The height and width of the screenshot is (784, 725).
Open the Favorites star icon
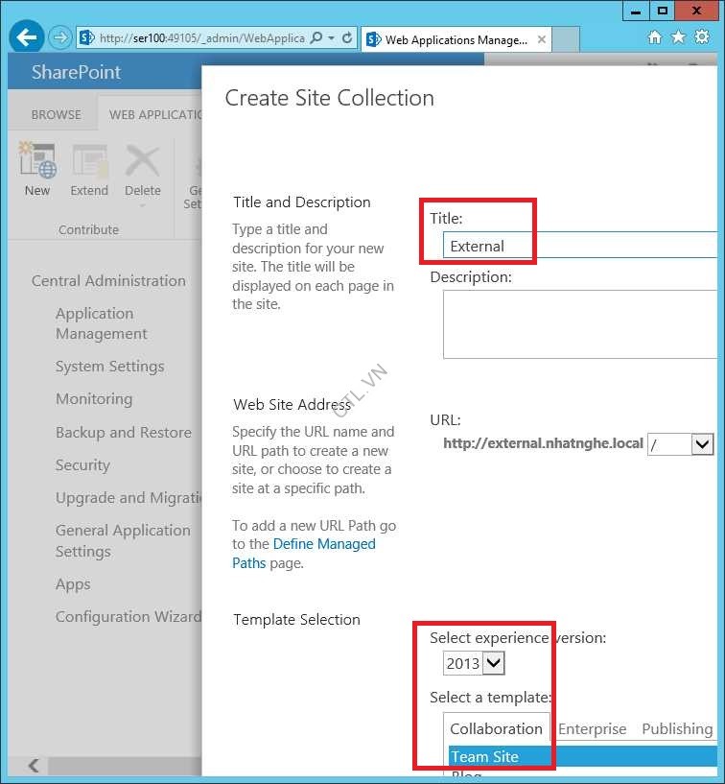[678, 38]
